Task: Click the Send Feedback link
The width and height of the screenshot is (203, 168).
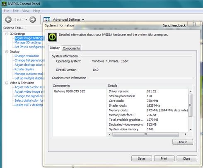Action: click(174, 25)
